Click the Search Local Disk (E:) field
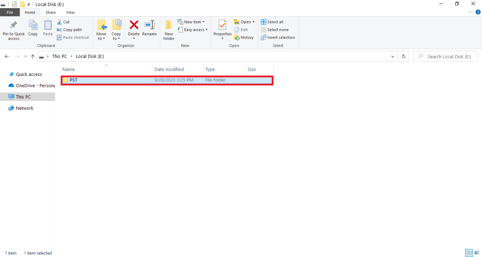 [x=445, y=56]
